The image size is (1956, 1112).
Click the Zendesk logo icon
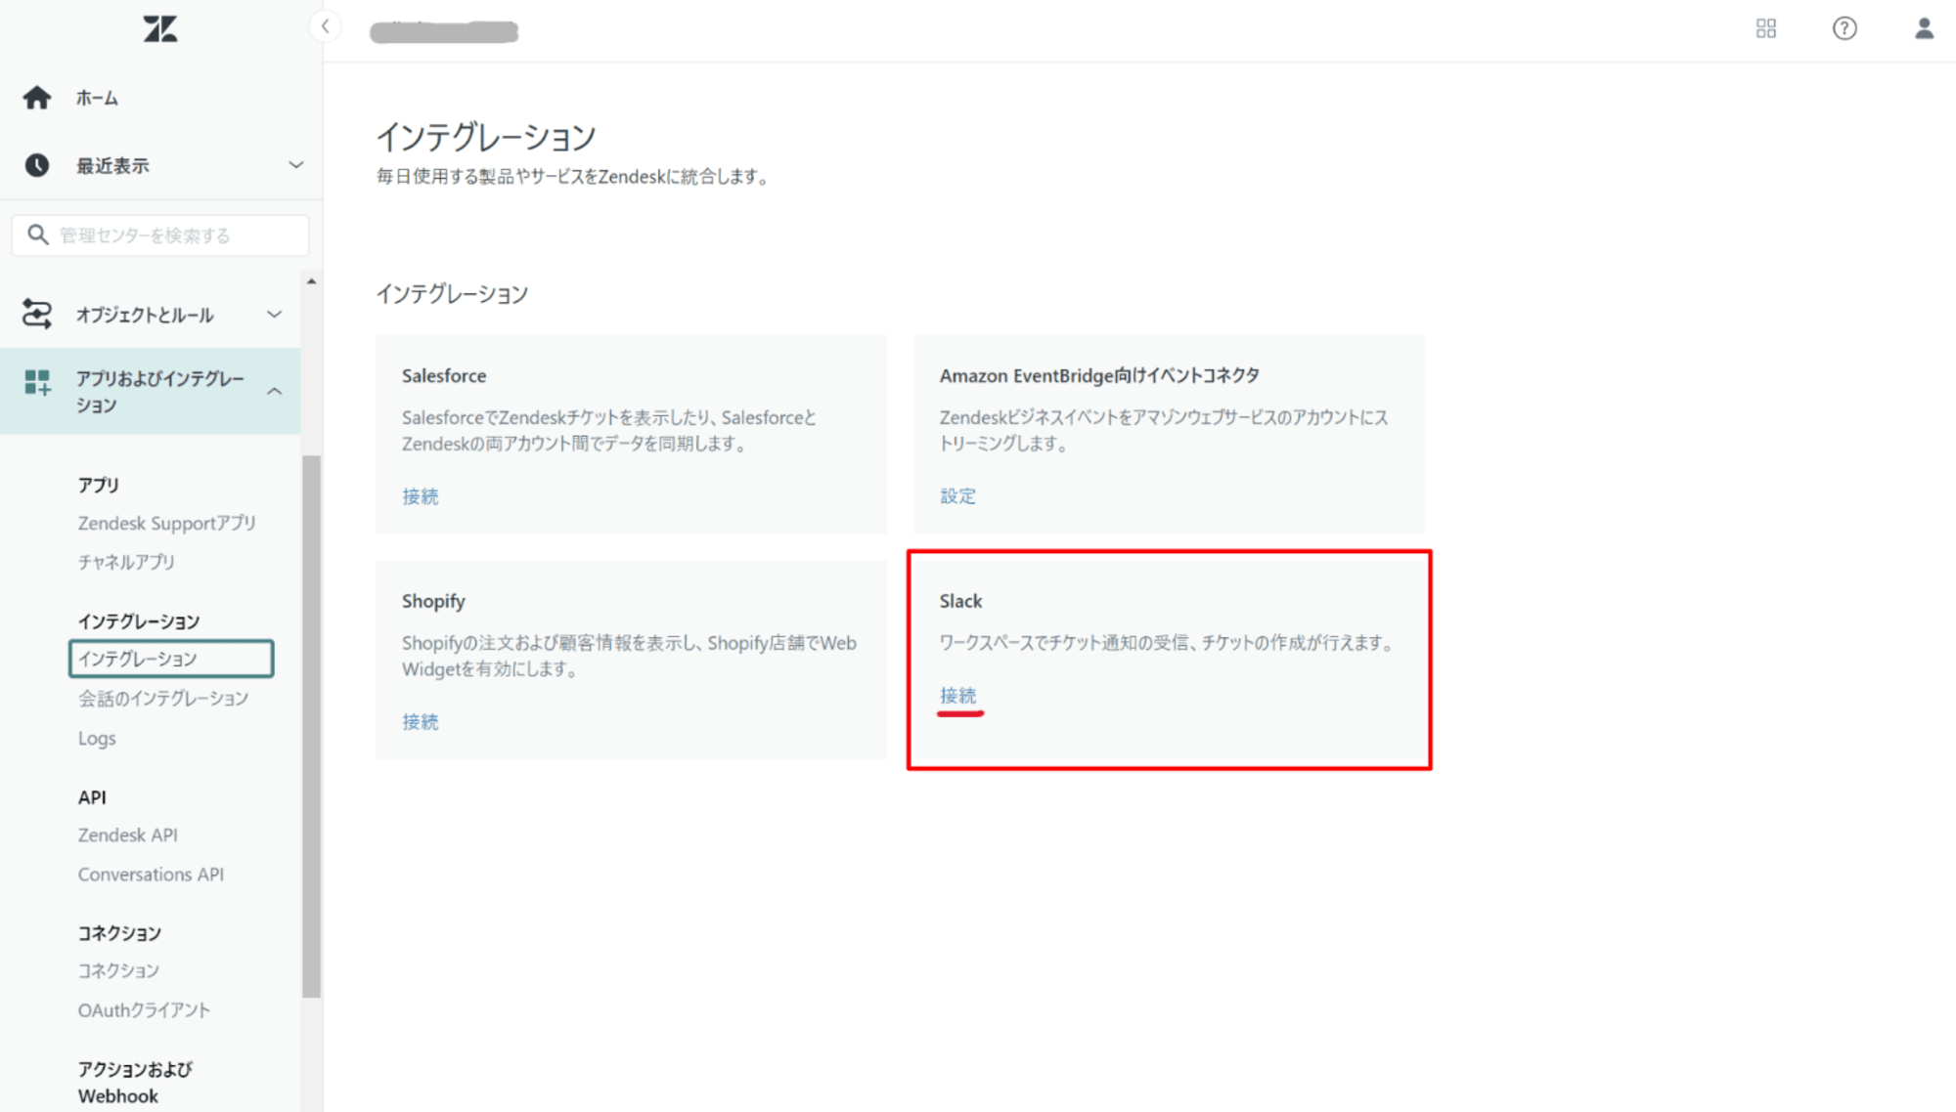(160, 29)
